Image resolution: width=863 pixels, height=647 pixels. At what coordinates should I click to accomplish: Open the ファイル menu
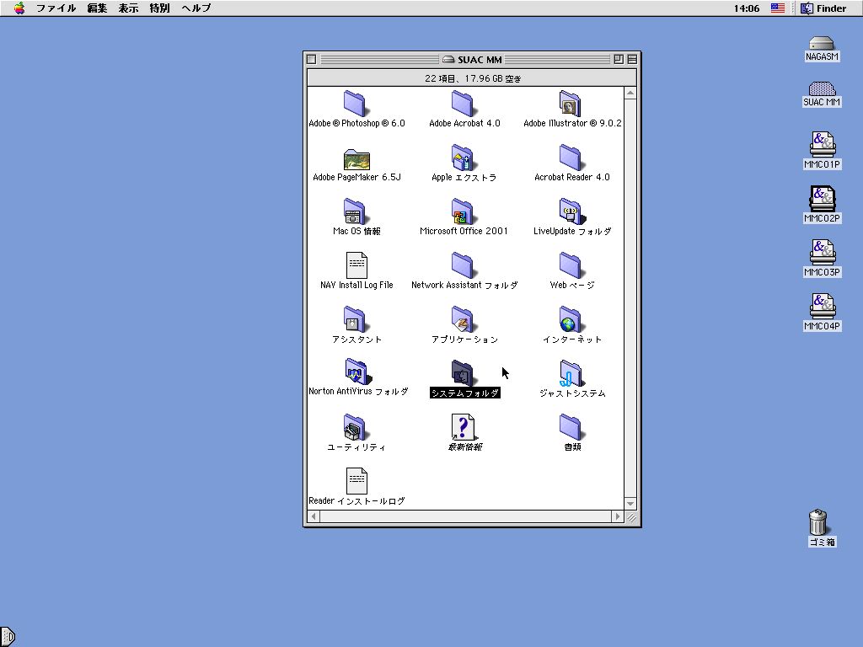[x=56, y=8]
